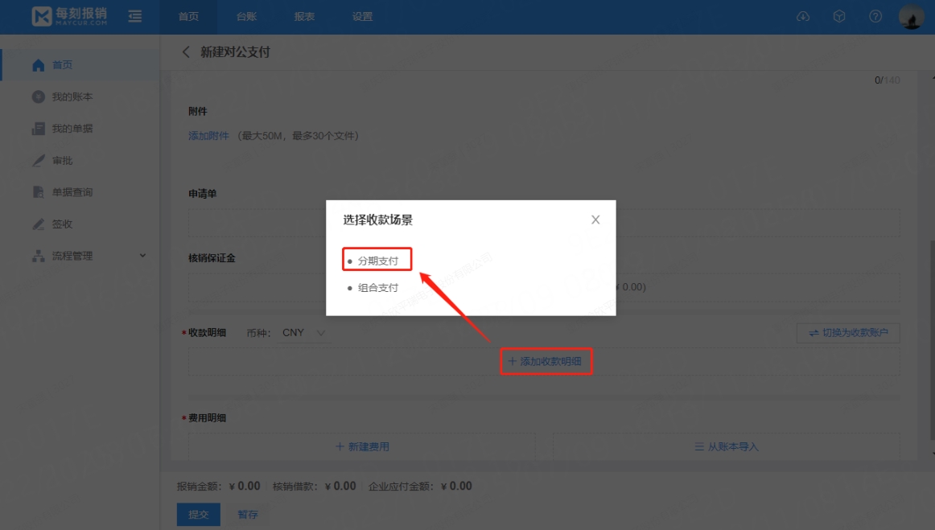
Task: Click the 我的单据 sidebar icon
Action: [38, 128]
